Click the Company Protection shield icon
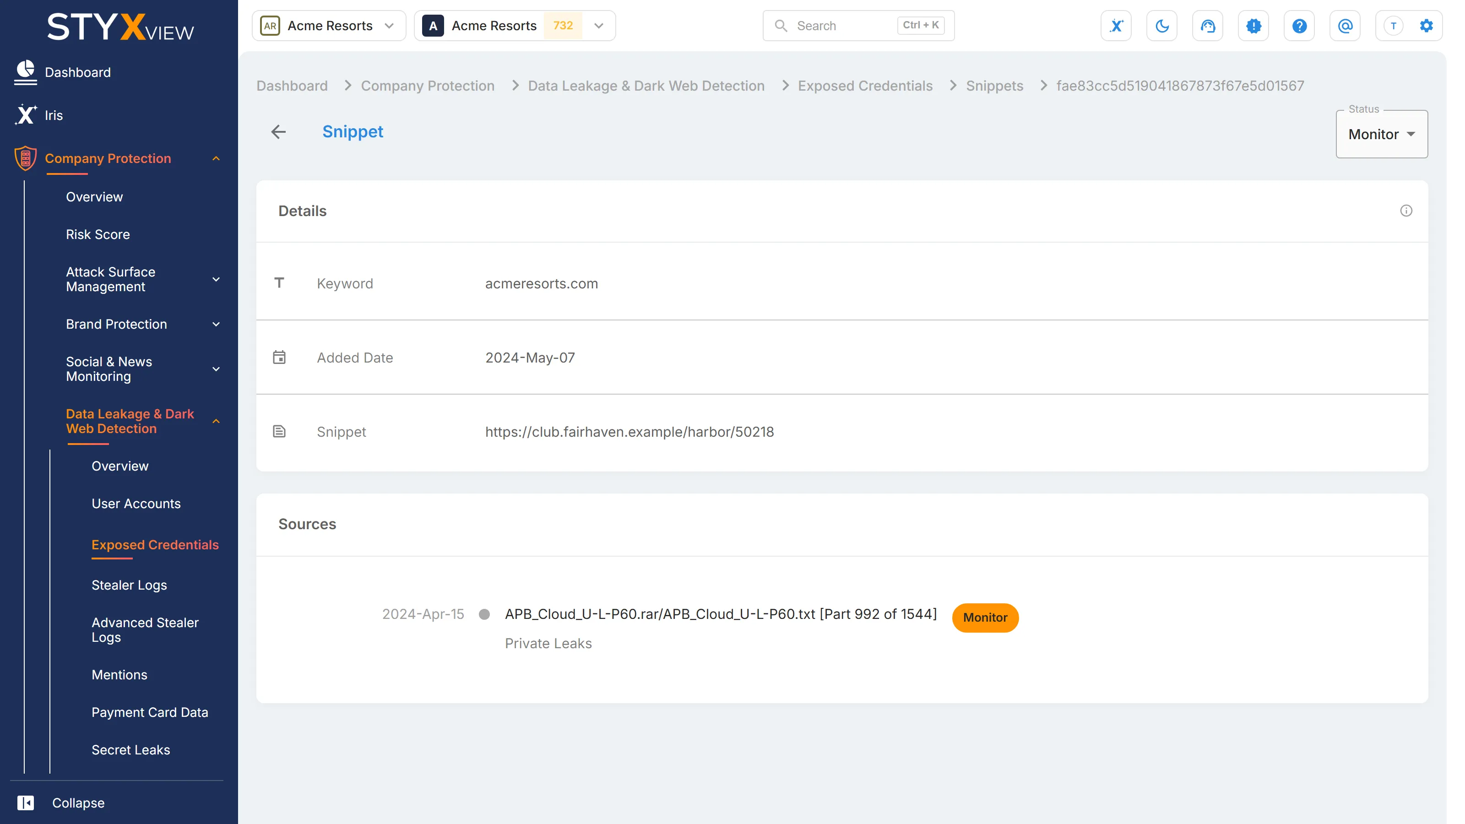 coord(26,158)
